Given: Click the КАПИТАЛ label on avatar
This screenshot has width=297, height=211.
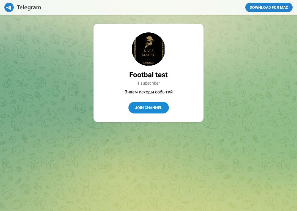Looking at the screenshot, I should pos(149,63).
